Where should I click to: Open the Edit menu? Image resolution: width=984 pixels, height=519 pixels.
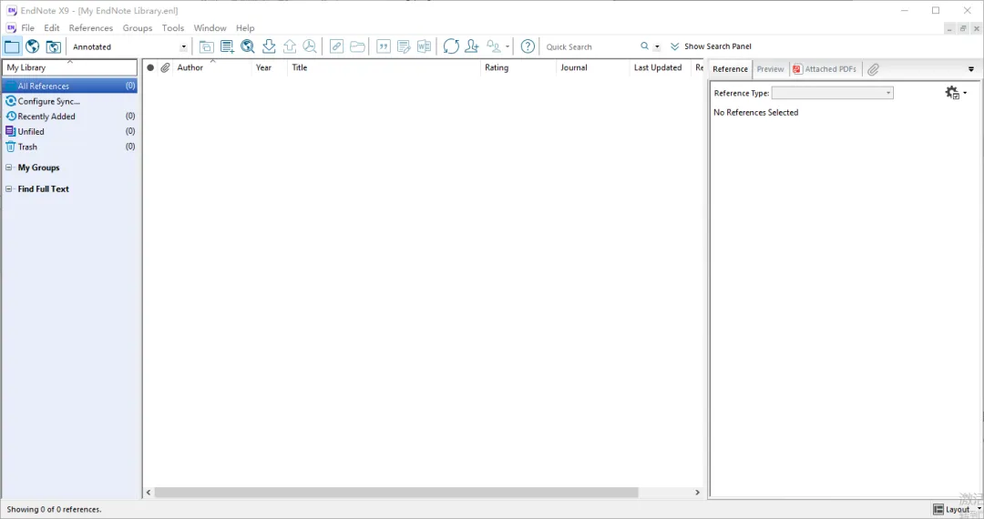(x=51, y=27)
